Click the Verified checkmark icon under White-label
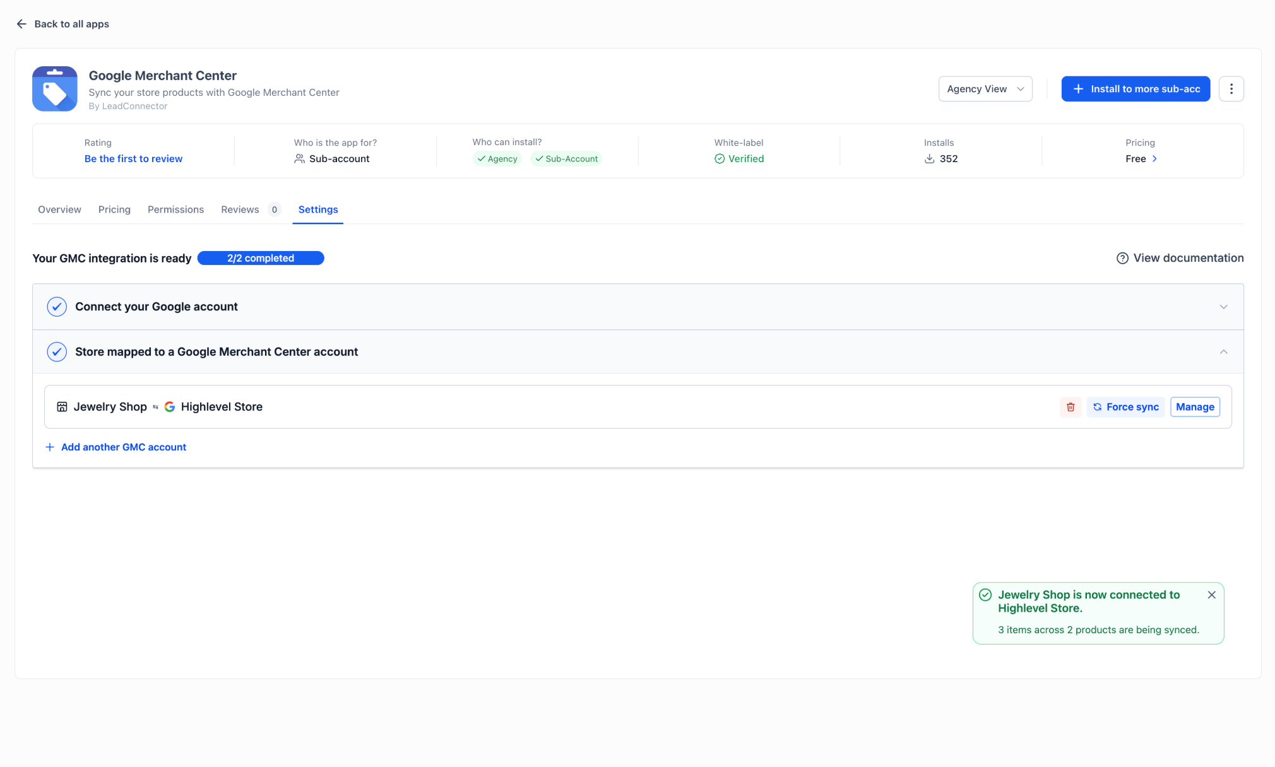 pos(720,159)
